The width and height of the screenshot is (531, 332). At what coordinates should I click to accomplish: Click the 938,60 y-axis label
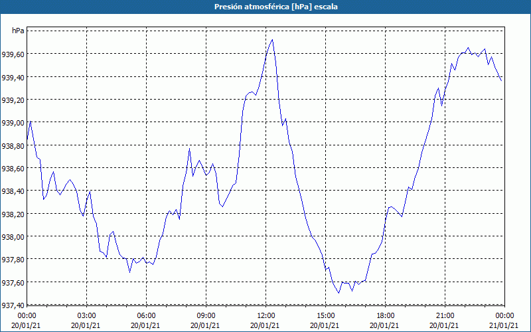(13, 169)
